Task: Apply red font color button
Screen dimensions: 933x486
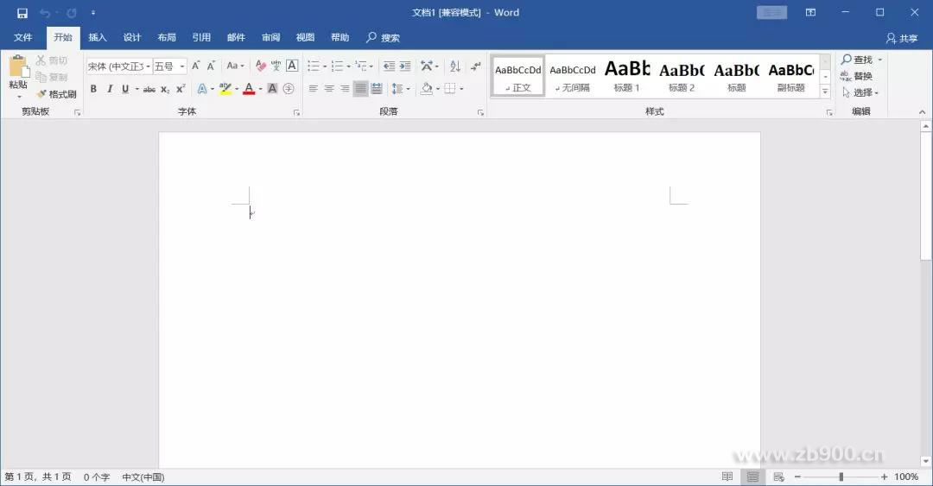Action: pos(250,89)
